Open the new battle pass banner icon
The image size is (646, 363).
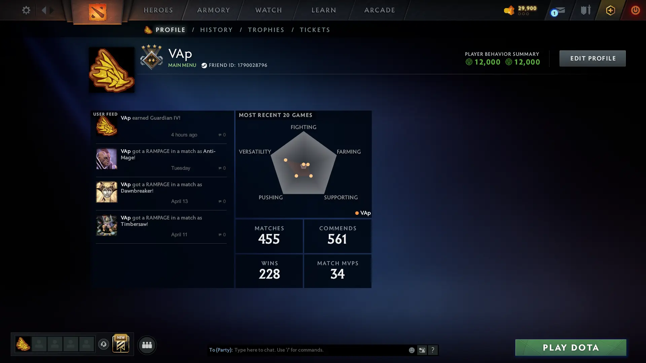pos(120,344)
